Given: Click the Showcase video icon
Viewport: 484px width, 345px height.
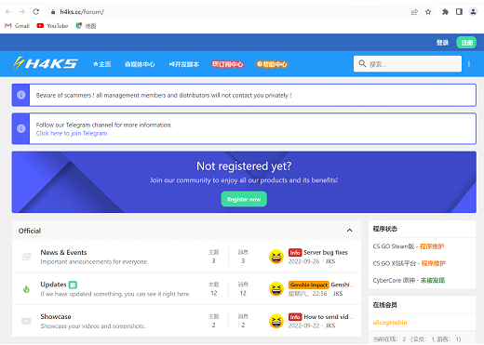Looking at the screenshot, I should pos(26,321).
